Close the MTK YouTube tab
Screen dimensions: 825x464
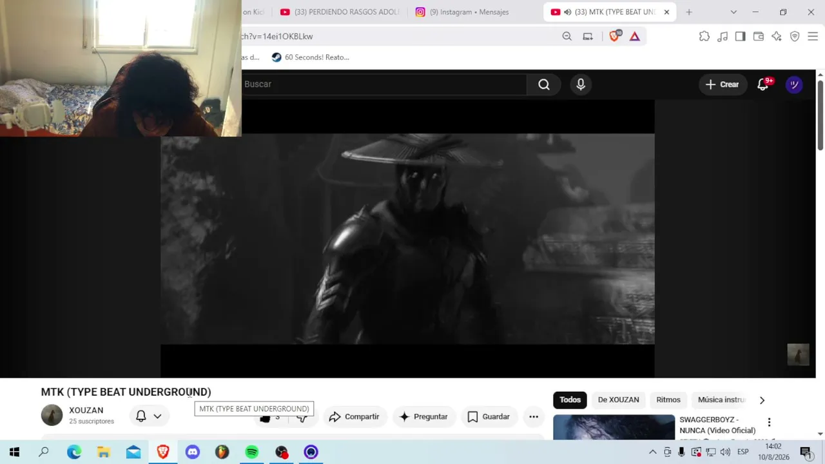pyautogui.click(x=666, y=12)
